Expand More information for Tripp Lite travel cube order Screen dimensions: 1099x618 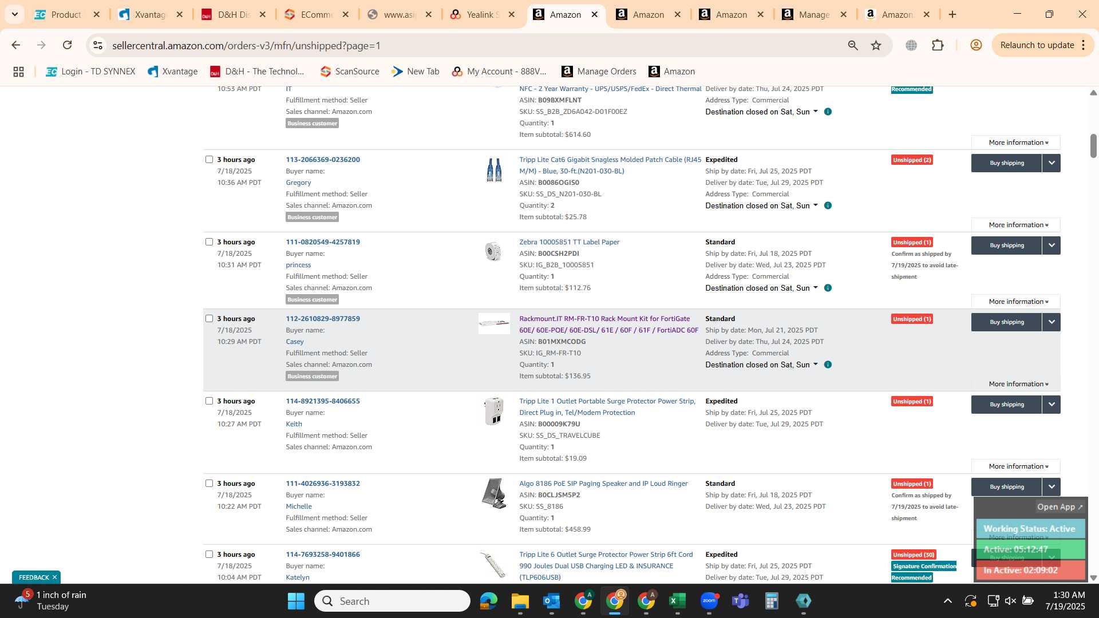coord(1016,466)
